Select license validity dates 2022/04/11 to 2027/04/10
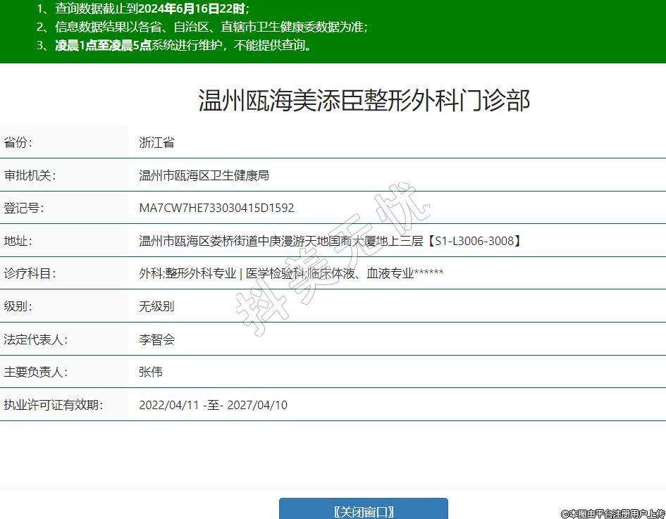This screenshot has width=666, height=519. click(213, 405)
